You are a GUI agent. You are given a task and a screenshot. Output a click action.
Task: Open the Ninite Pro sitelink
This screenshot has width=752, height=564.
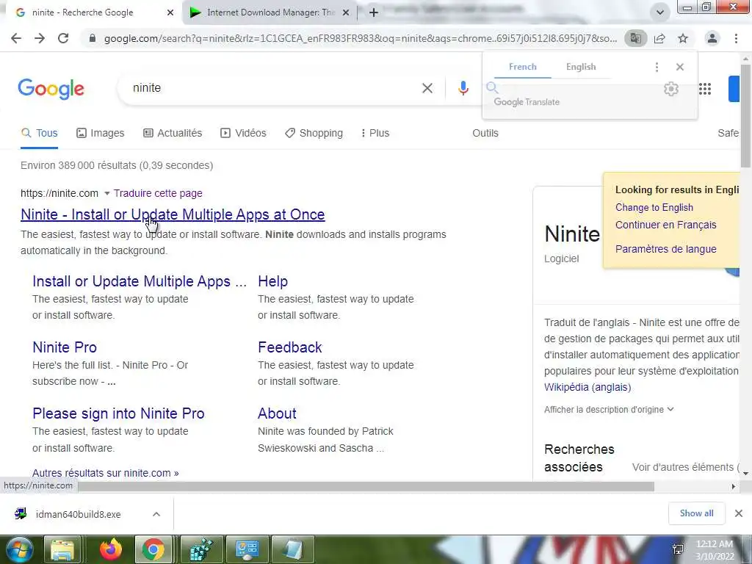tap(65, 347)
